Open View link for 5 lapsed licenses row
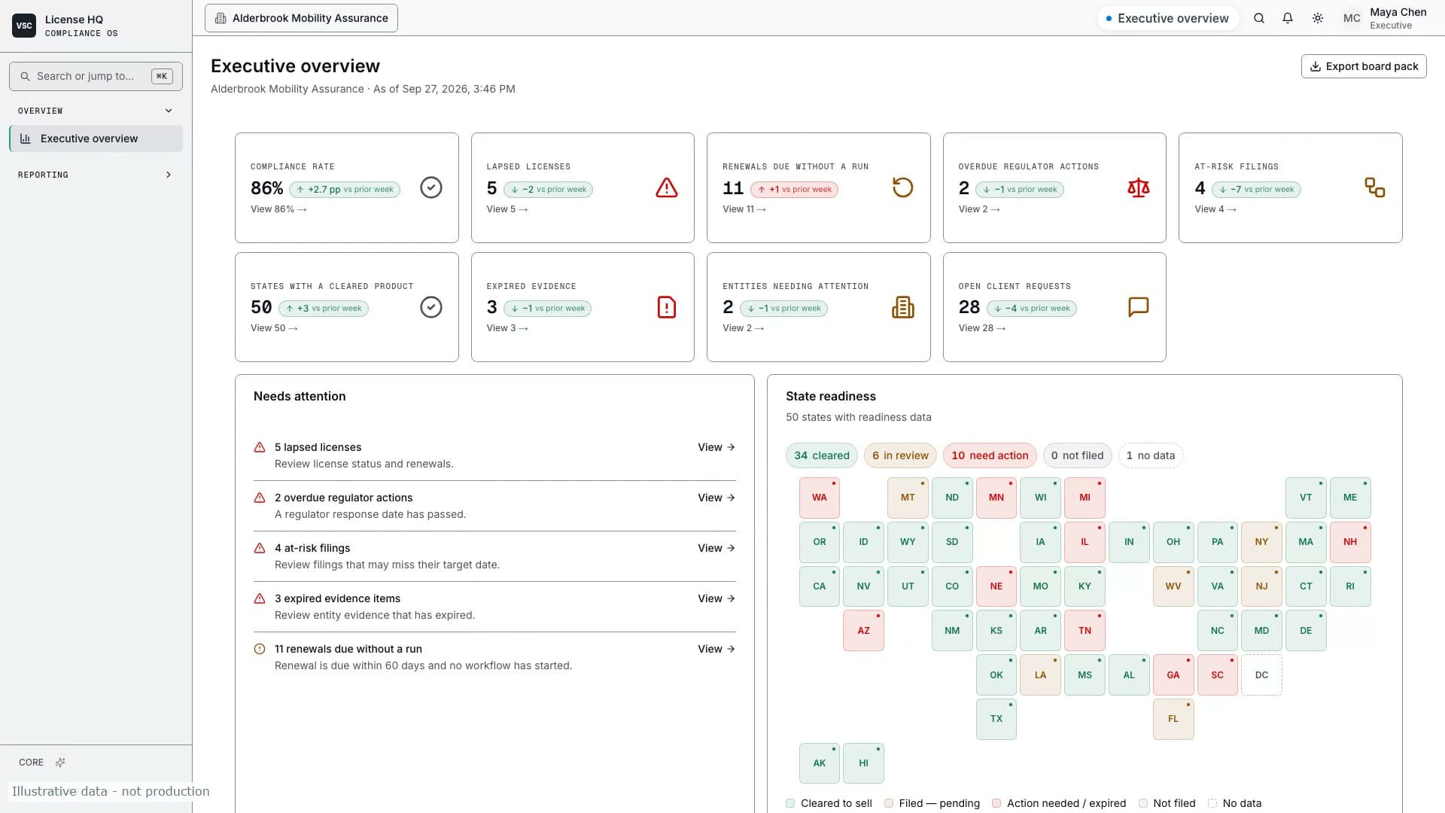Screen dimensions: 1445x813 [716, 447]
